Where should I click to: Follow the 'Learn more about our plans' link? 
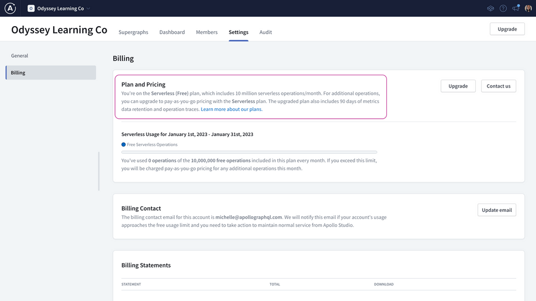pos(231,109)
